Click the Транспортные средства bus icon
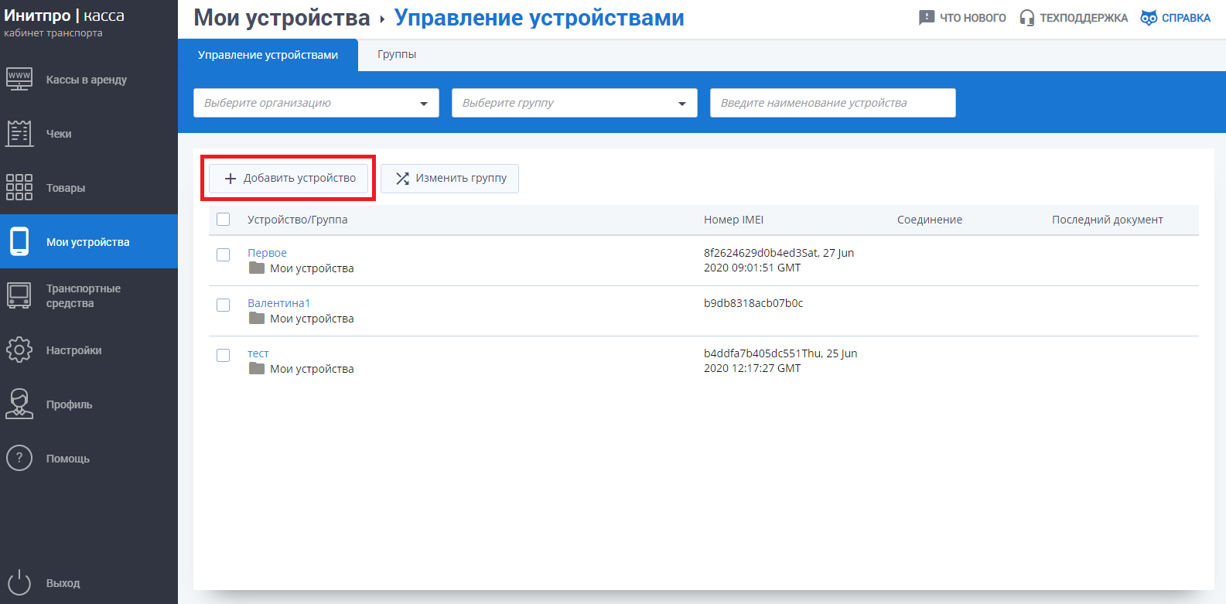The image size is (1226, 604). (19, 295)
